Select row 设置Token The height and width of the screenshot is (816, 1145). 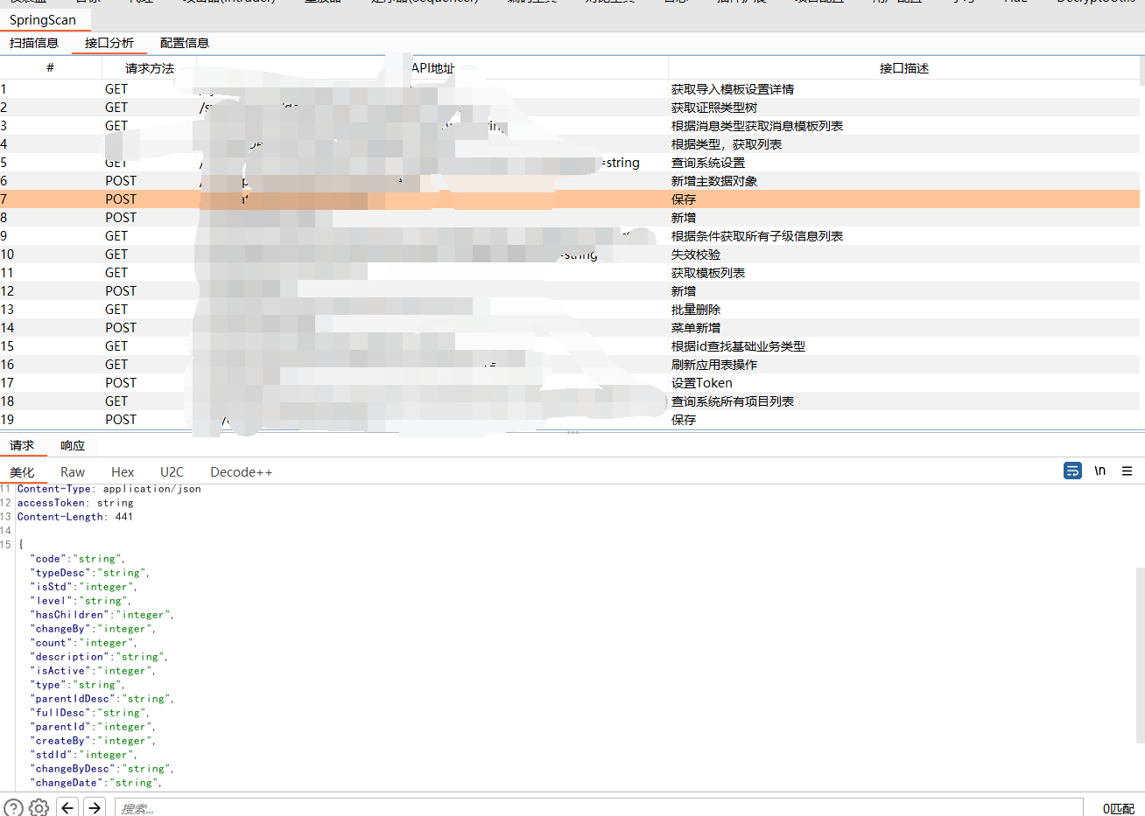click(570, 383)
